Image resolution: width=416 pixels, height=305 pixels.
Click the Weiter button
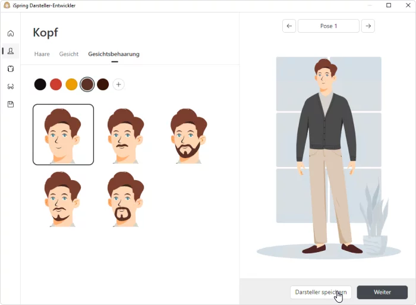(x=382, y=293)
